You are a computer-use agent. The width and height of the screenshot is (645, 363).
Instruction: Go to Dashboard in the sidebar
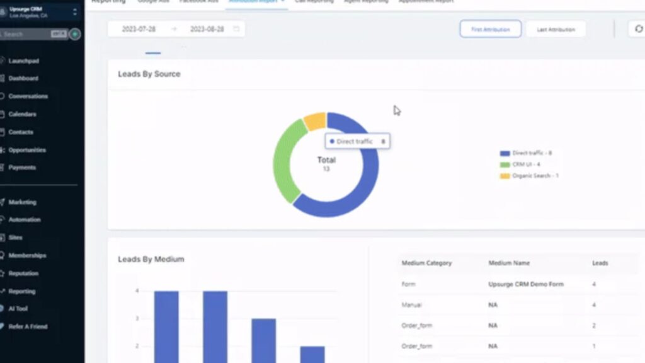tap(23, 78)
